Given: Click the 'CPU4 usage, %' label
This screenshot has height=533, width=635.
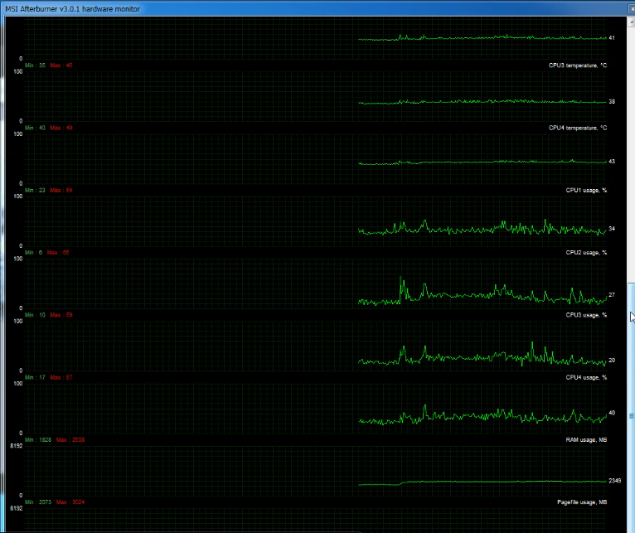Looking at the screenshot, I should coord(586,377).
